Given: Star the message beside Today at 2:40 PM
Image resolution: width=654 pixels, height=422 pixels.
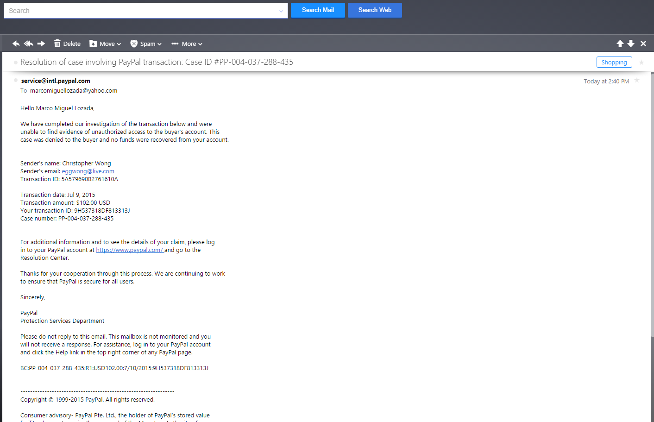Looking at the screenshot, I should click(x=637, y=81).
